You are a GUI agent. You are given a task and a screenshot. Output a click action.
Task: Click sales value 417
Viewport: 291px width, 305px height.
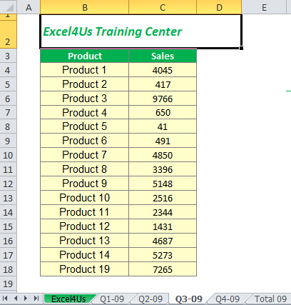[163, 84]
